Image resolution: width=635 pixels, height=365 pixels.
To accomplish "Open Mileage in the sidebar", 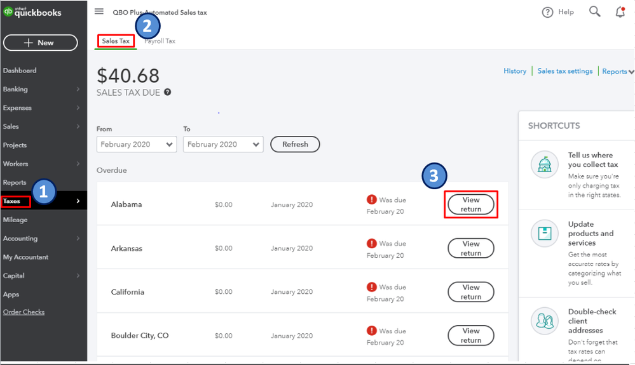I will tap(15, 220).
